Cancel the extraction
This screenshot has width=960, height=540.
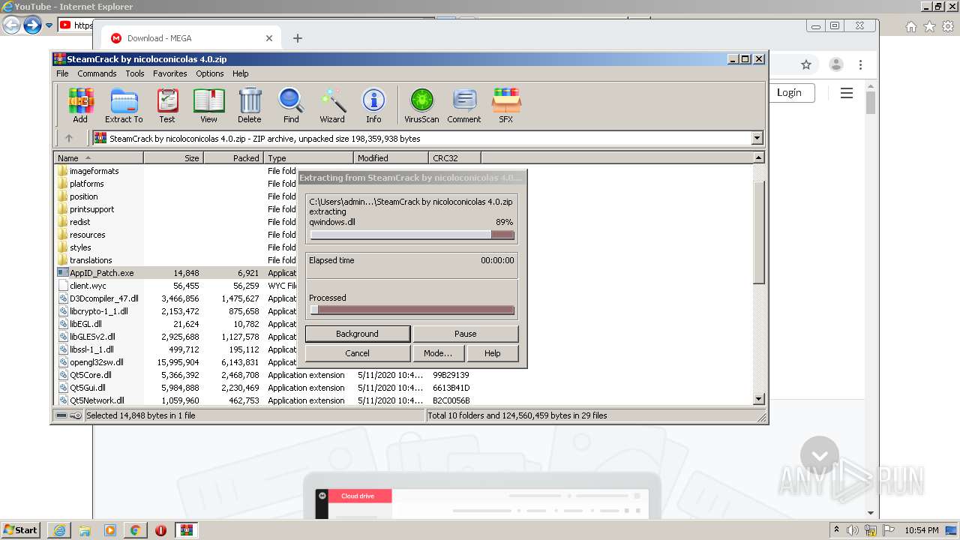[x=357, y=353]
